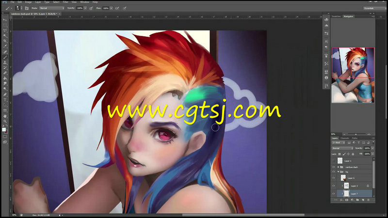Select the Clone Stamp tool
The height and width of the screenshot is (218, 388).
(x=5, y=62)
